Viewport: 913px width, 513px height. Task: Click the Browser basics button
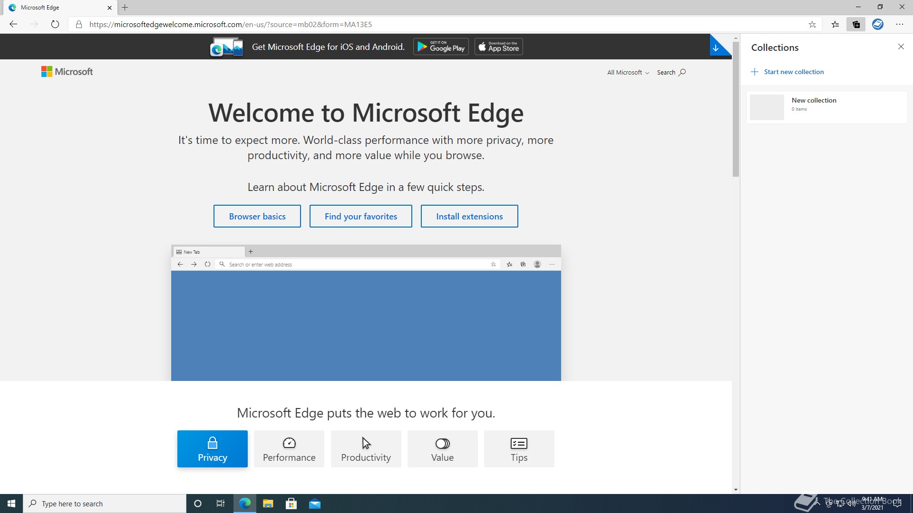pos(257,216)
